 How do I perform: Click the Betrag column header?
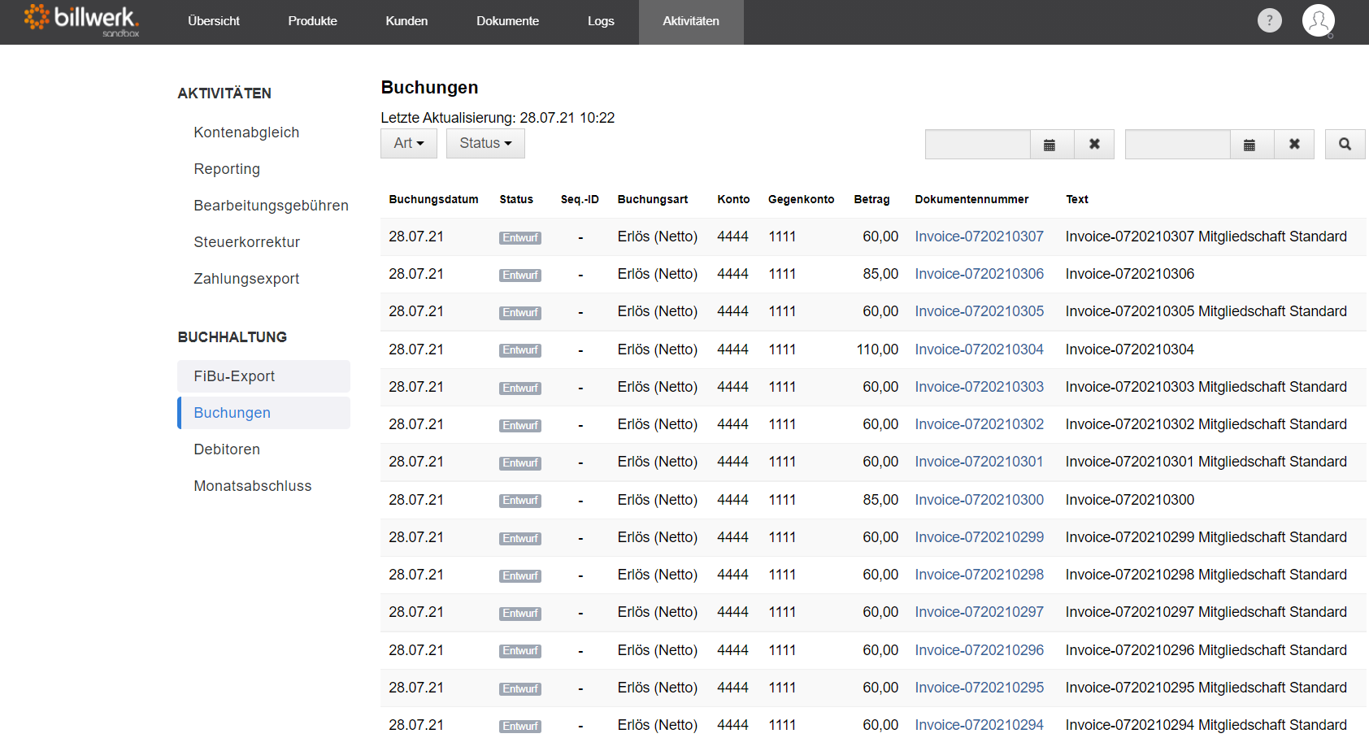(x=871, y=199)
